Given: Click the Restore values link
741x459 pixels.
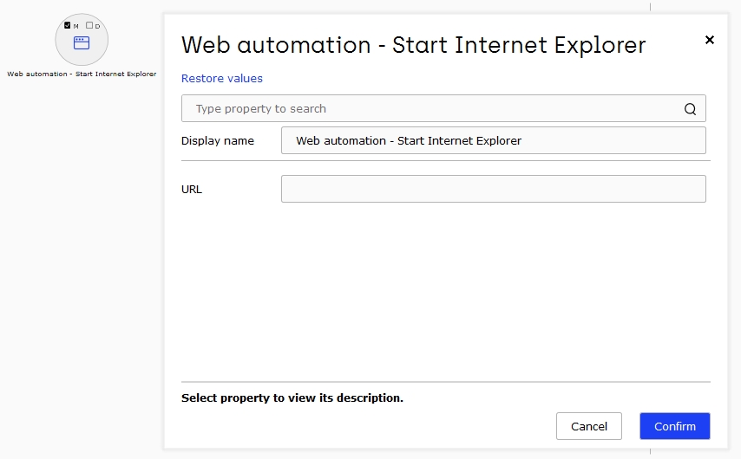Looking at the screenshot, I should point(221,78).
